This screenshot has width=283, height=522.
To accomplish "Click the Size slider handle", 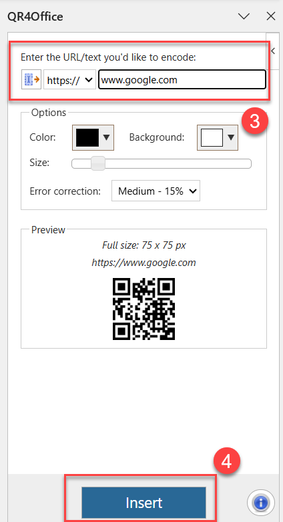I will tap(98, 163).
